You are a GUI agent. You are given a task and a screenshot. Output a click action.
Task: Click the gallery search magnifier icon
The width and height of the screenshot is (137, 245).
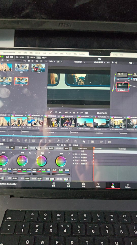[37, 61]
